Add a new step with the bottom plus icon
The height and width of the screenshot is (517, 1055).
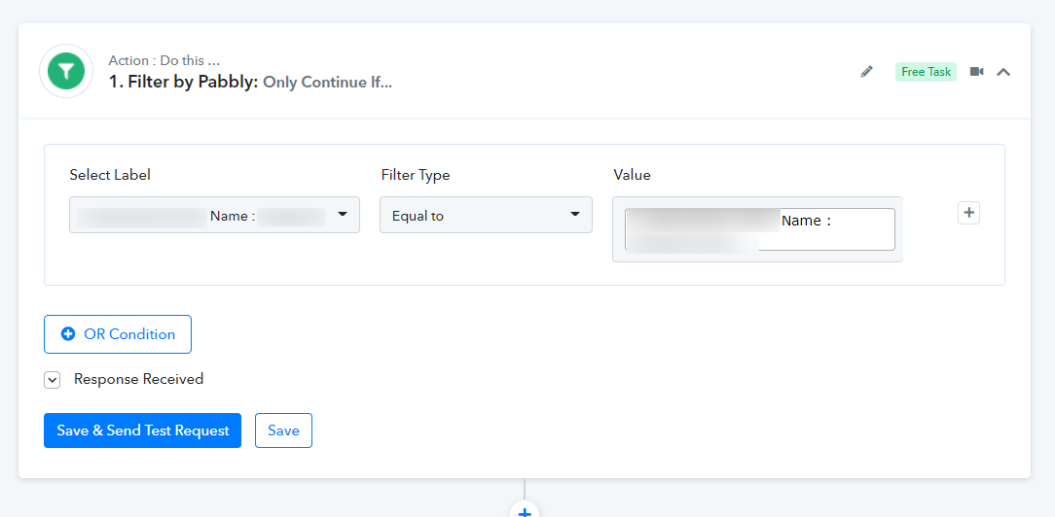[x=525, y=510]
